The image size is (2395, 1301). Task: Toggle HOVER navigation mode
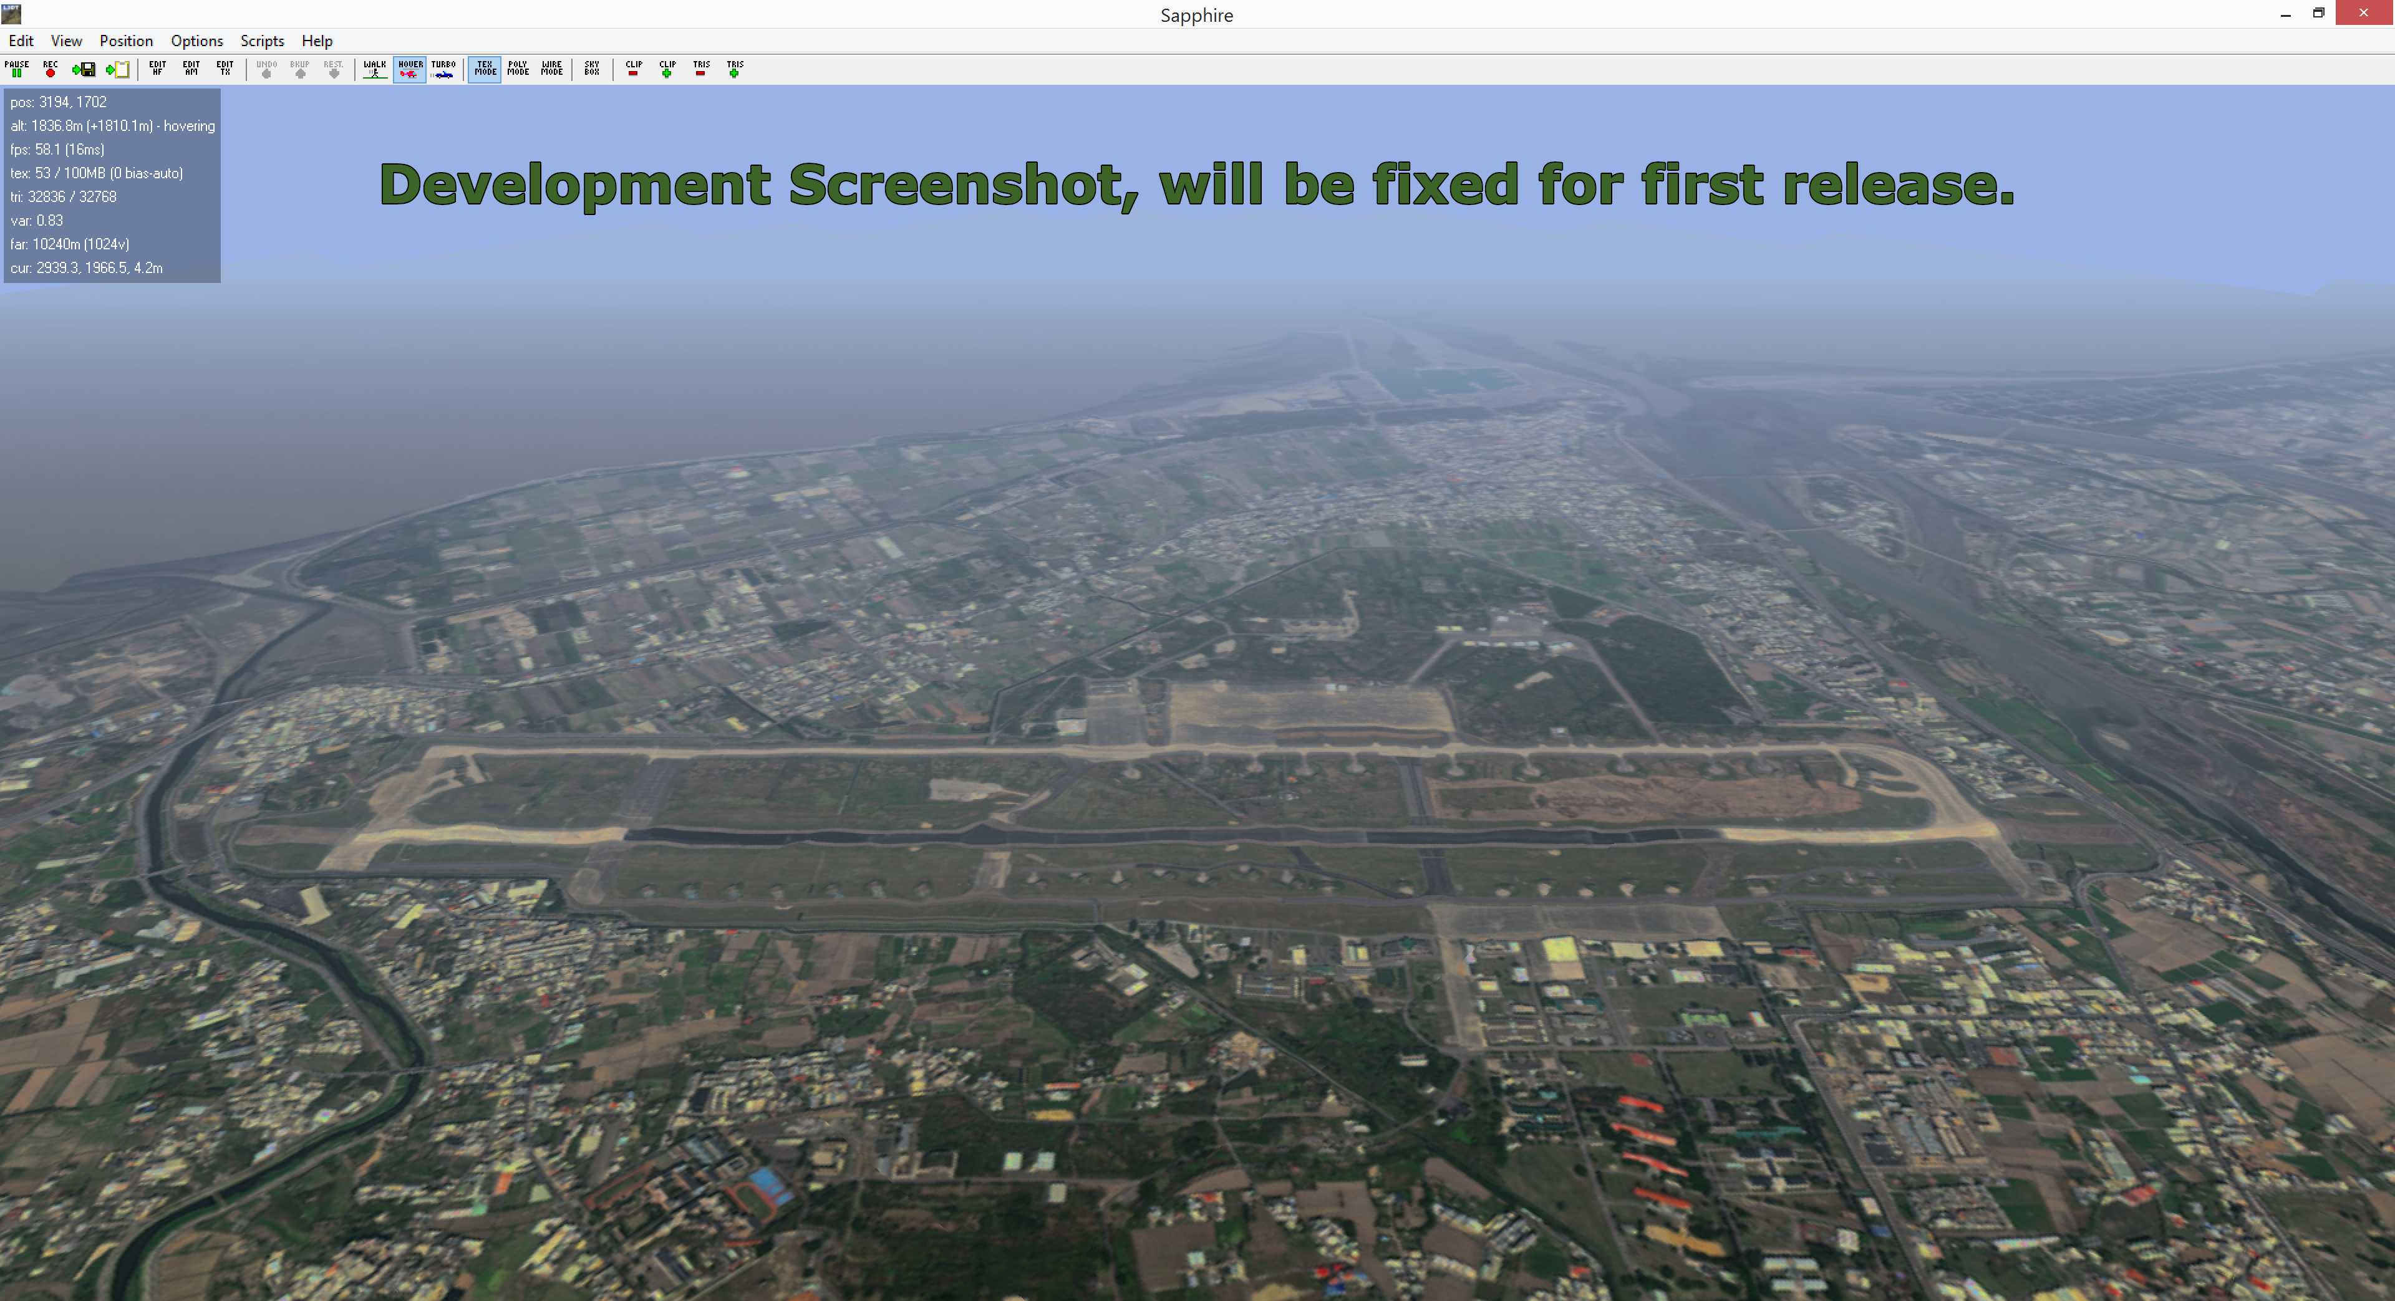[409, 69]
